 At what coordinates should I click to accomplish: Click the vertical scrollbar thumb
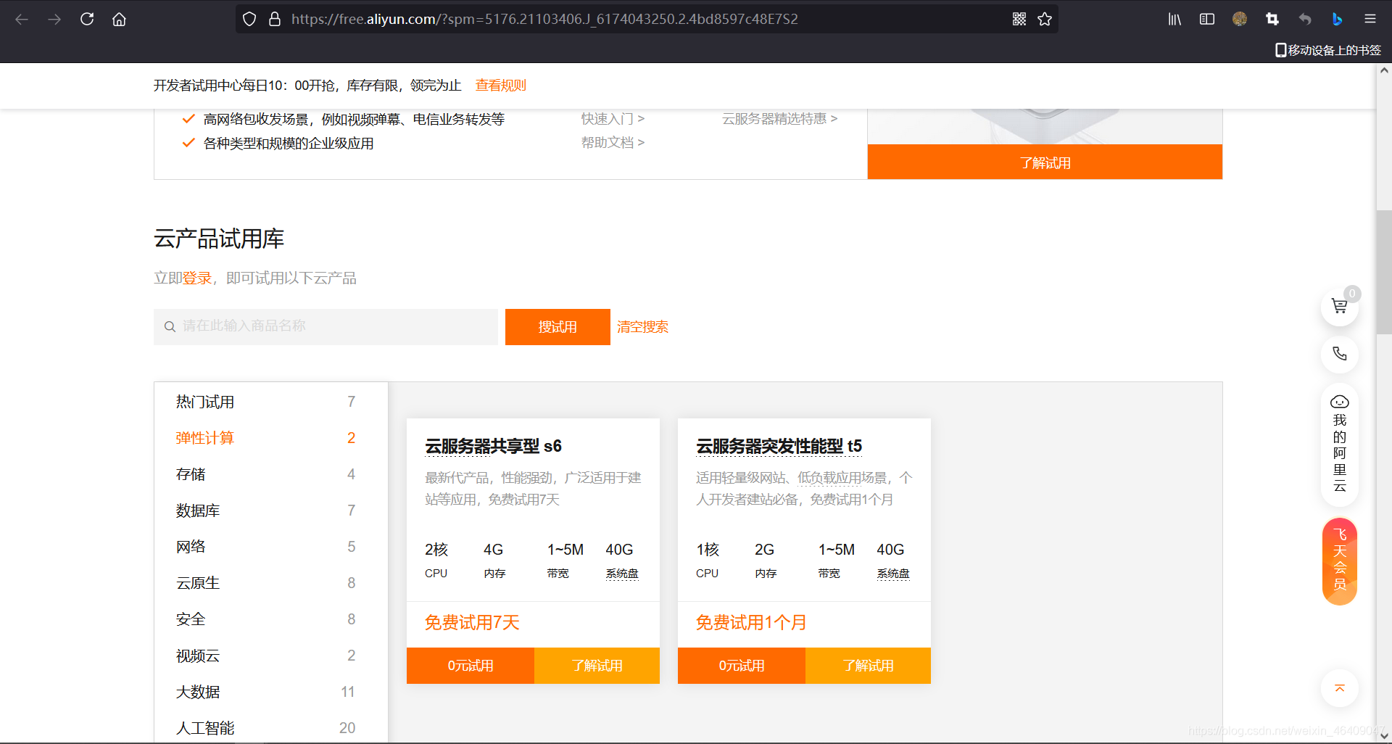tap(1384, 272)
